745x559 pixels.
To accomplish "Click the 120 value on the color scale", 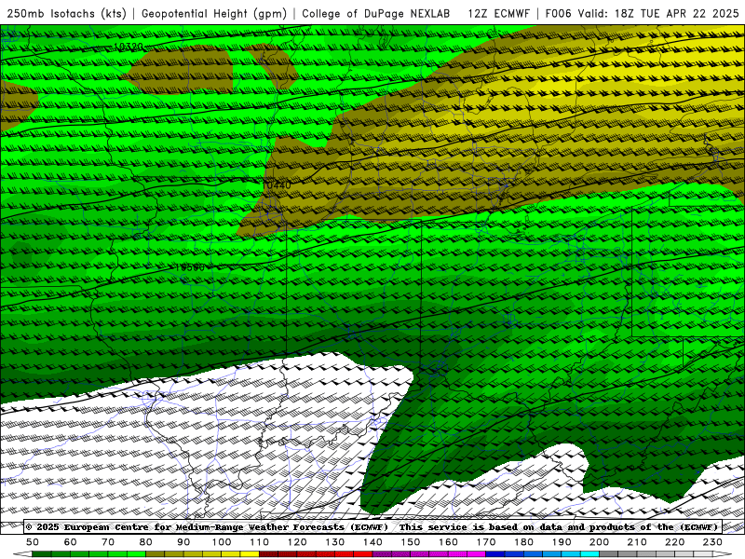I will tap(297, 542).
